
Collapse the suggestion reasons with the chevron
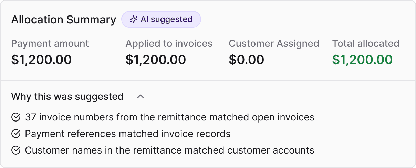(x=140, y=97)
